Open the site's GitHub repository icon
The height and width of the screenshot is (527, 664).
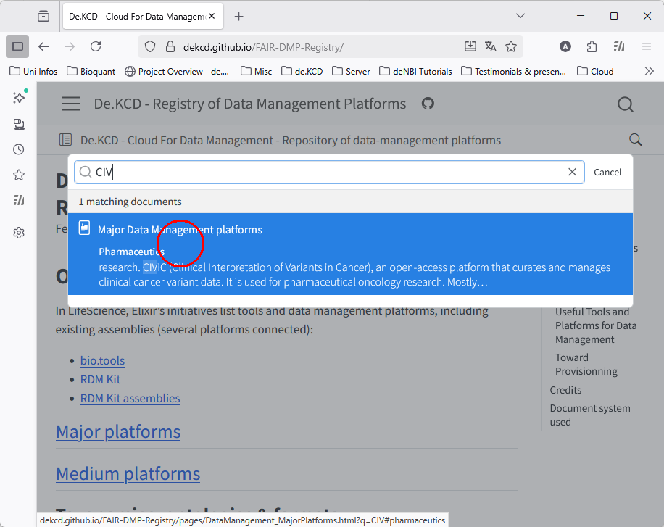[428, 104]
